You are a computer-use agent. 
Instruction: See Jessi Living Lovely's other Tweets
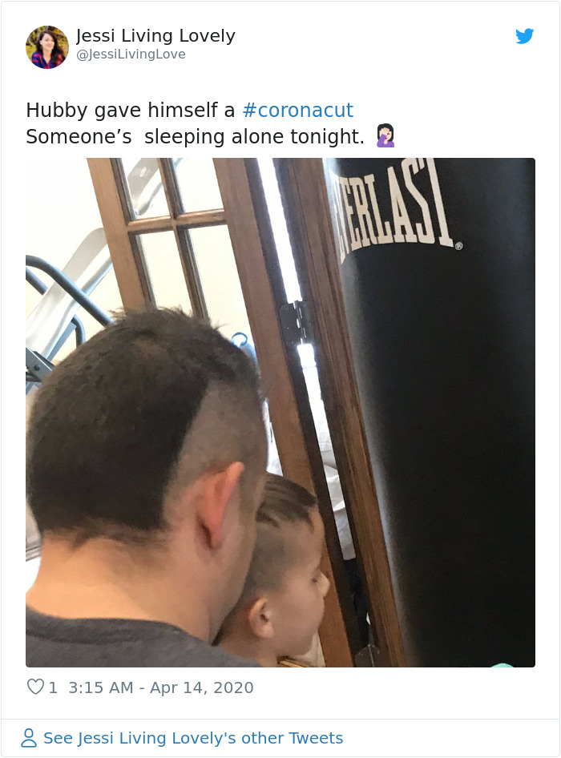193,738
